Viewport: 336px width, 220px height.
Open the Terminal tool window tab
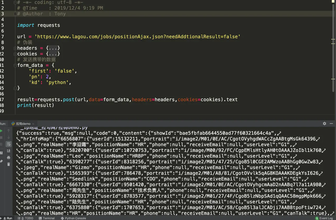tap(47, 218)
